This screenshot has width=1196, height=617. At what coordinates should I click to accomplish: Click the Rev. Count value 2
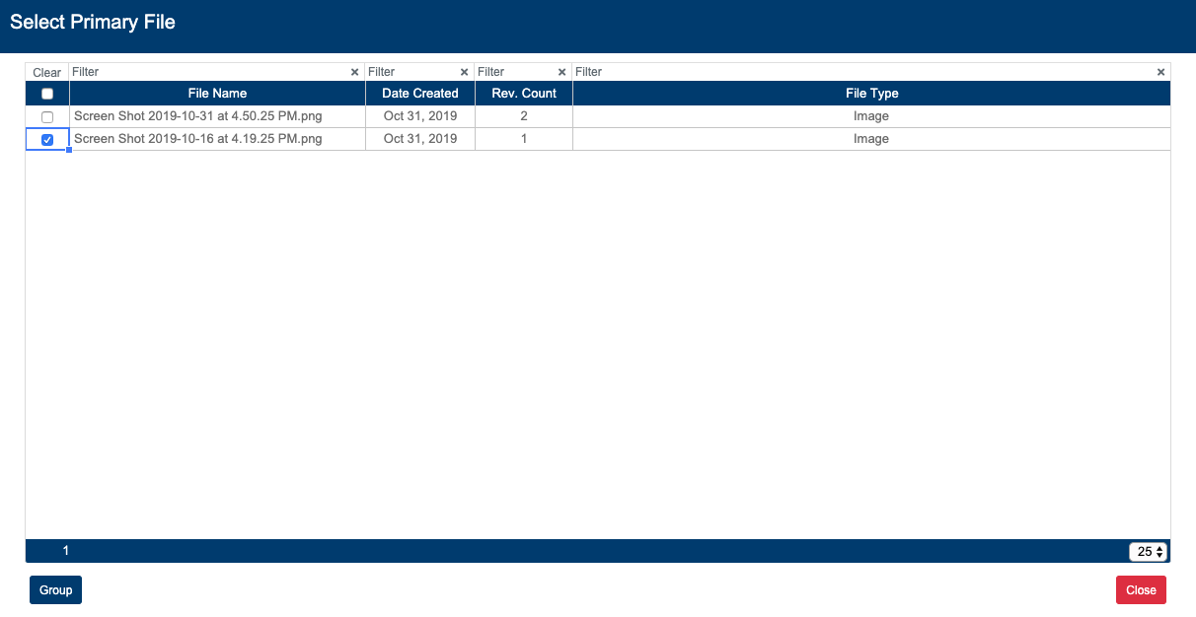pos(524,116)
